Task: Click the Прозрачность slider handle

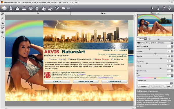Action: pyautogui.click(x=137, y=73)
